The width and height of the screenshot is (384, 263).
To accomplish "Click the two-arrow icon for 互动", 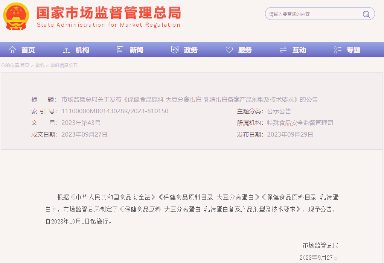I will coord(283,50).
